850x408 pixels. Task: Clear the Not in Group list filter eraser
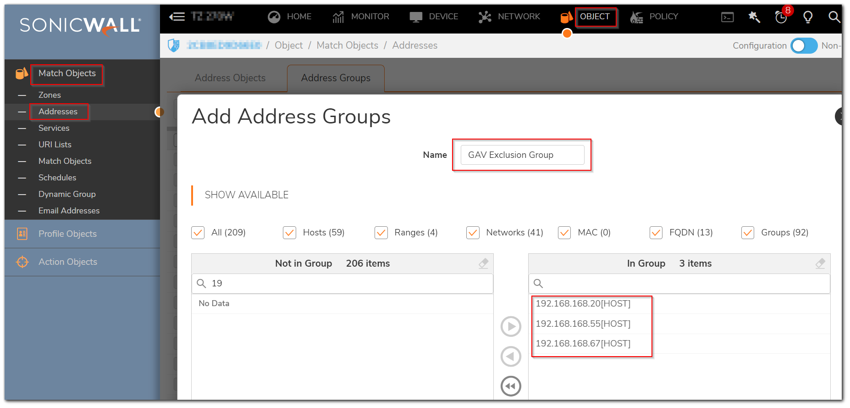click(483, 263)
